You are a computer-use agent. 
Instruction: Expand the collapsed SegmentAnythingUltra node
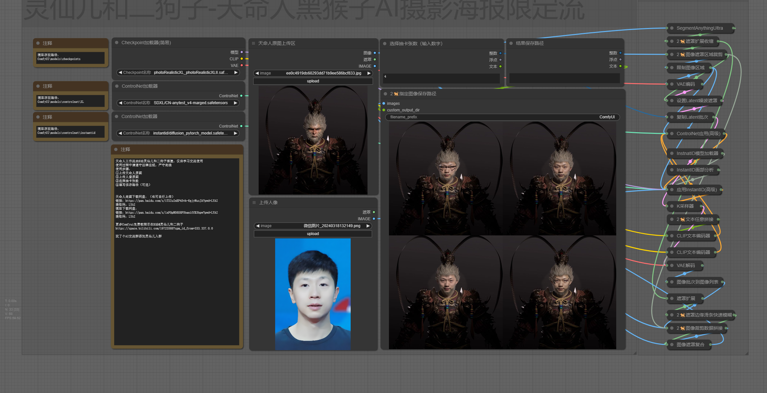(672, 28)
